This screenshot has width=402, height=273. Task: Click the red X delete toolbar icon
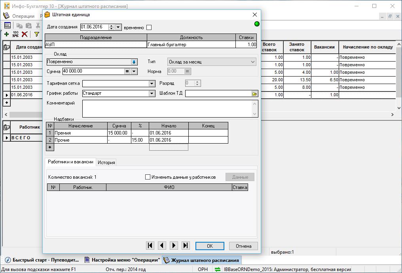(x=25, y=34)
